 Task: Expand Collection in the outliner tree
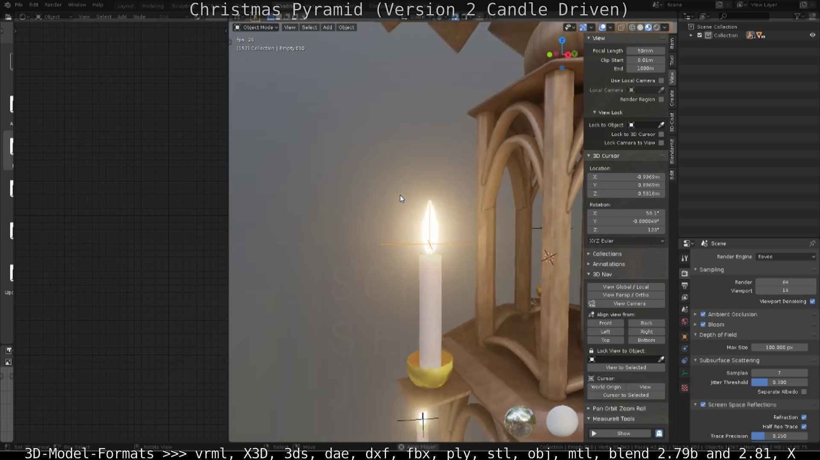pos(691,35)
